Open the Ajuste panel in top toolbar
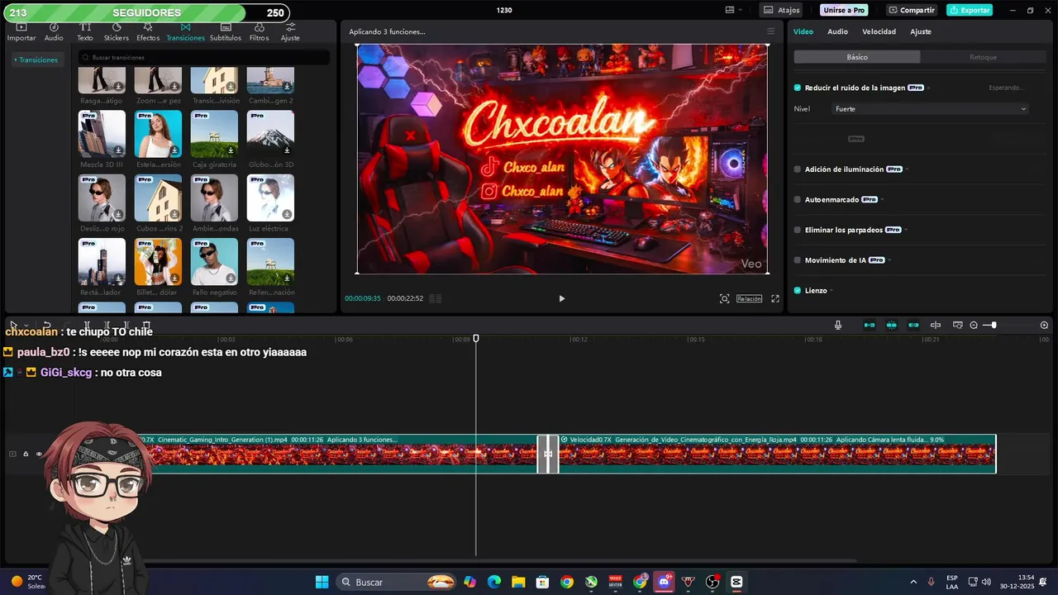 click(x=290, y=32)
